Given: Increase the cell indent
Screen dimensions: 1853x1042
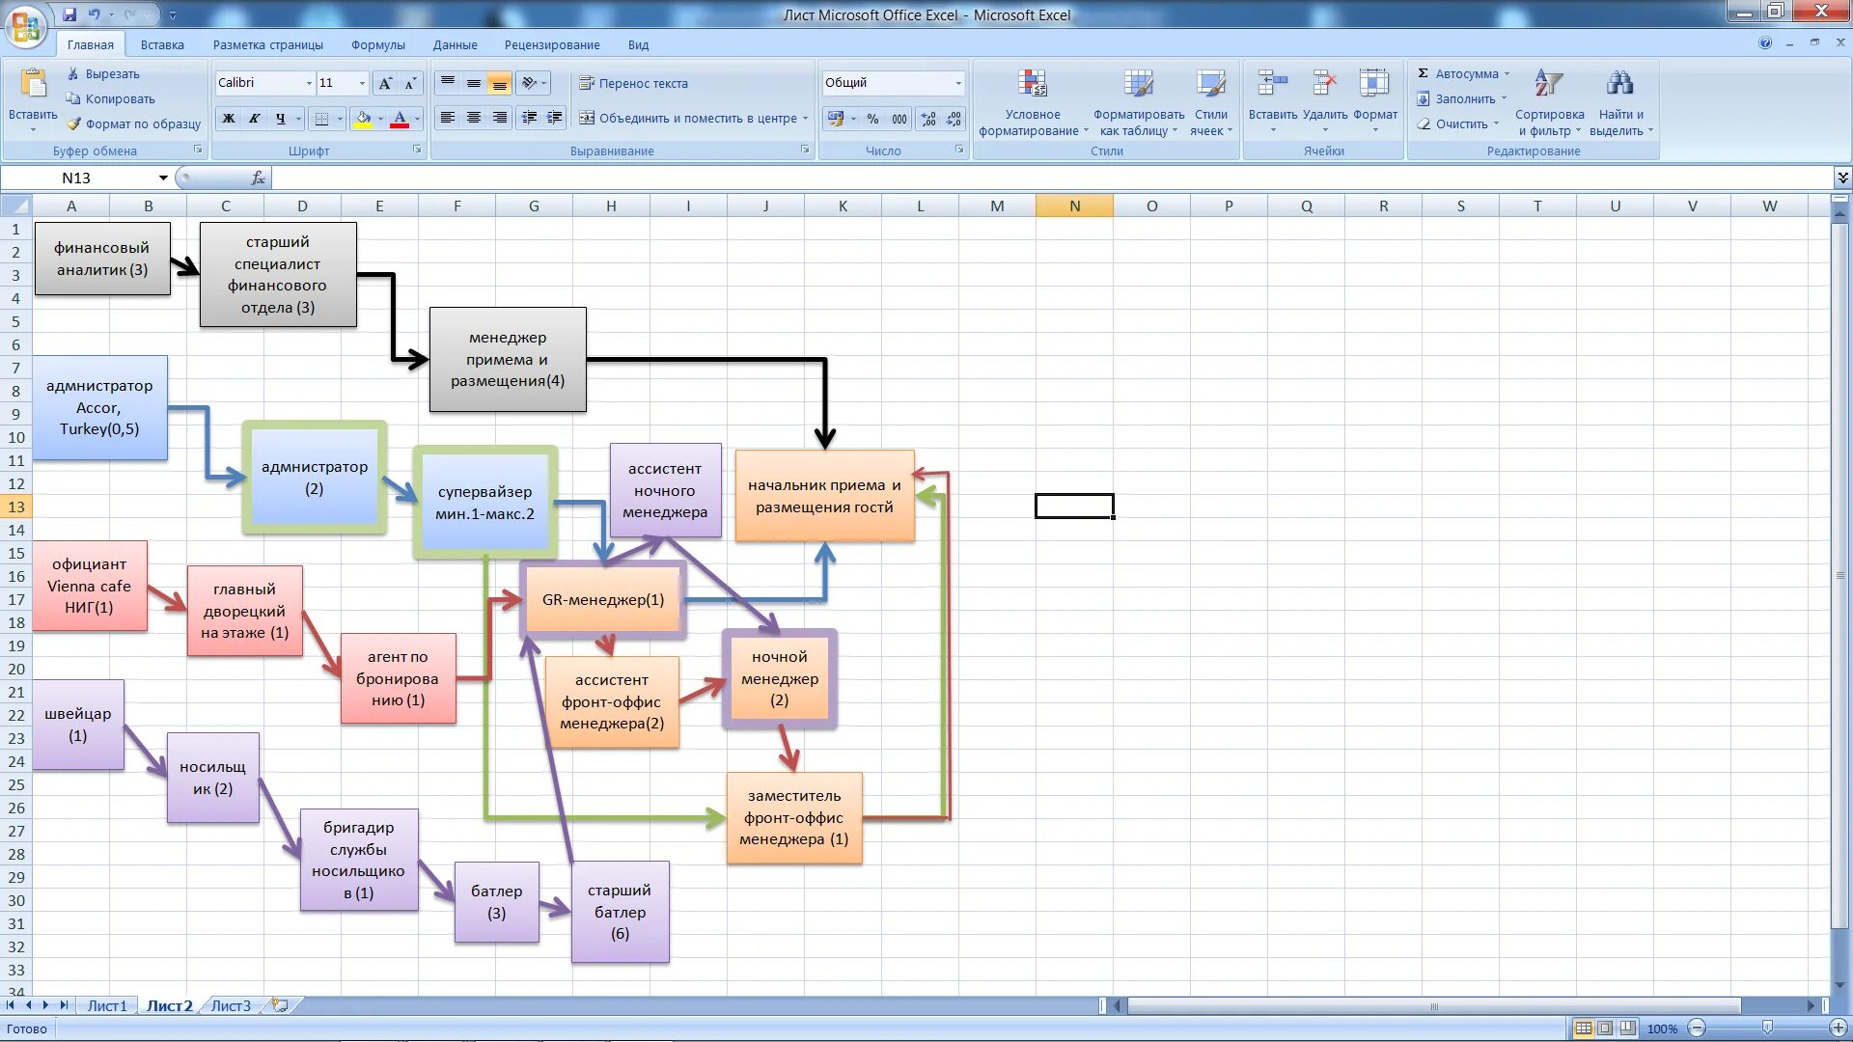Looking at the screenshot, I should (x=555, y=118).
